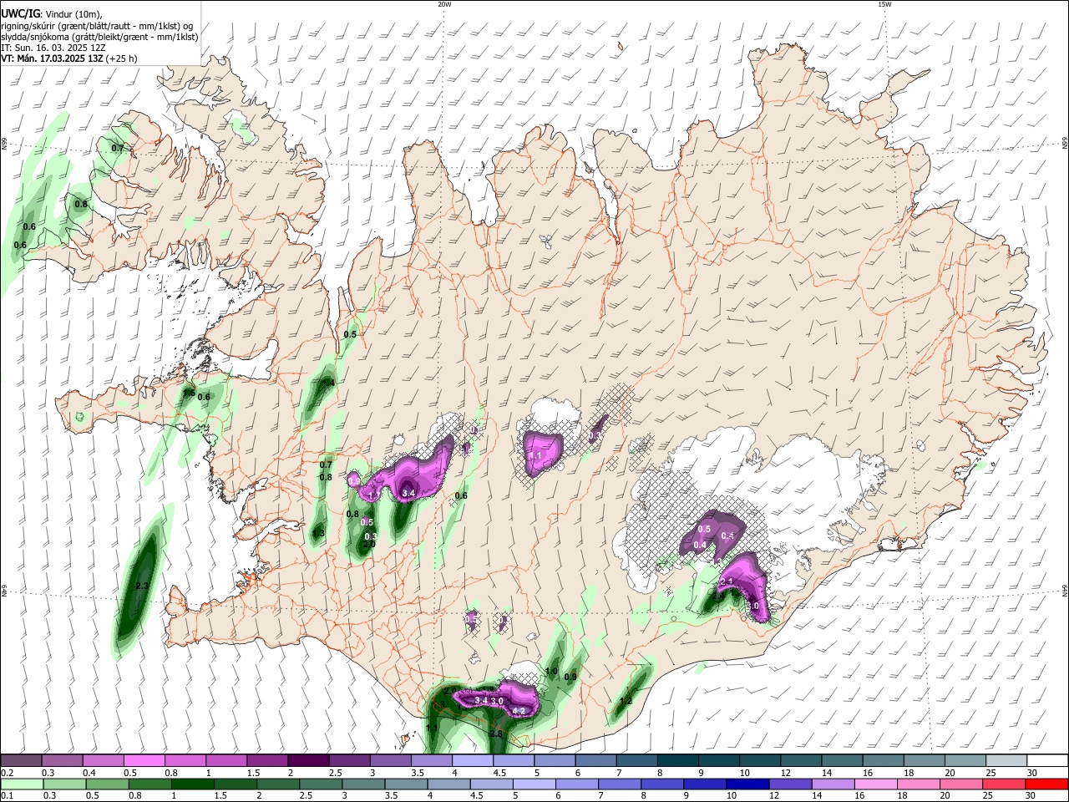Click the "2.8" rain value on south coast

496,734
